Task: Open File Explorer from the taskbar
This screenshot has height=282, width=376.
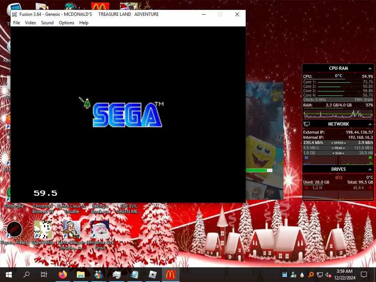Action: coord(80,275)
